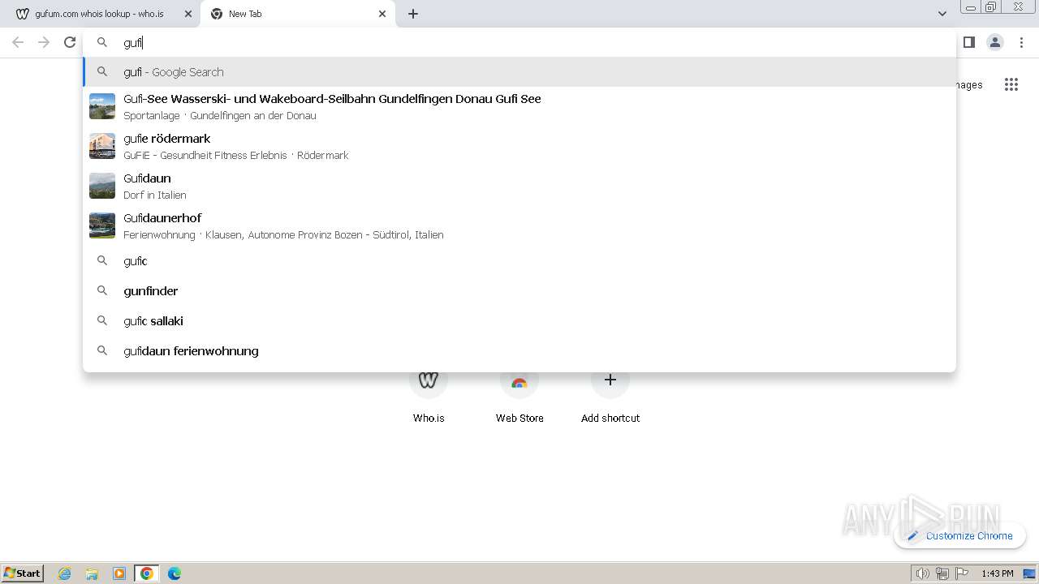
Task: Select the 'gufi - Google Search' suggestion
Action: 519,71
